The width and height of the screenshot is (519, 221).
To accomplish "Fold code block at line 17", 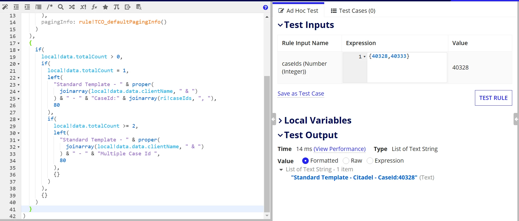I will 18,43.
